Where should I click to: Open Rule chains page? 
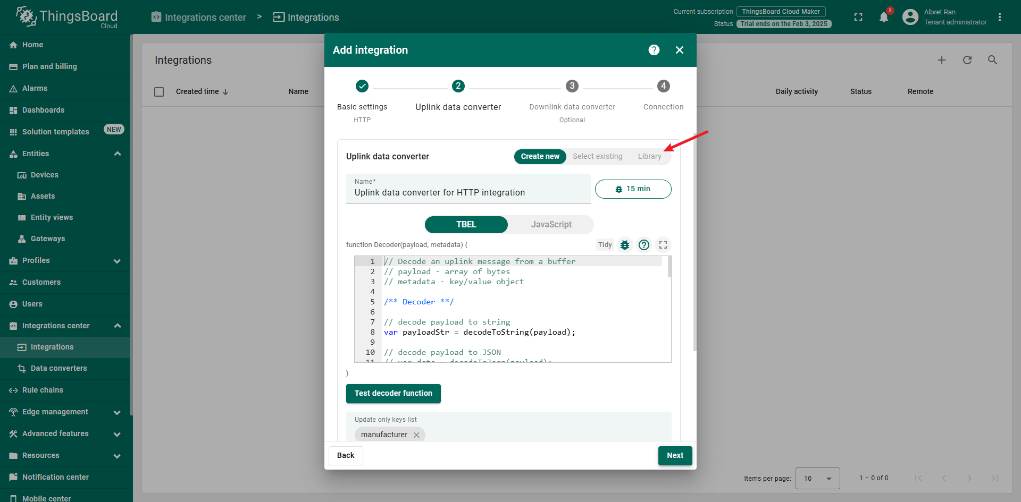pos(64,390)
